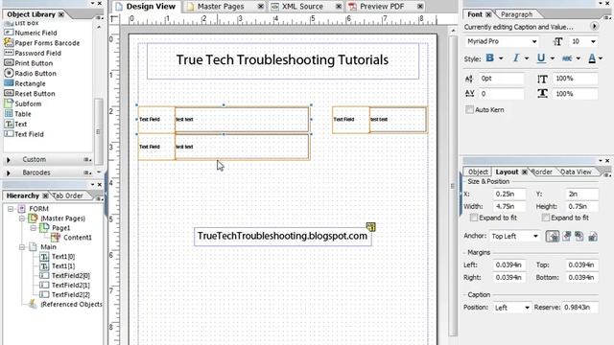Select the TrueTechTroubleshooting.blogspot.com text object
The image size is (614, 345).
click(282, 236)
